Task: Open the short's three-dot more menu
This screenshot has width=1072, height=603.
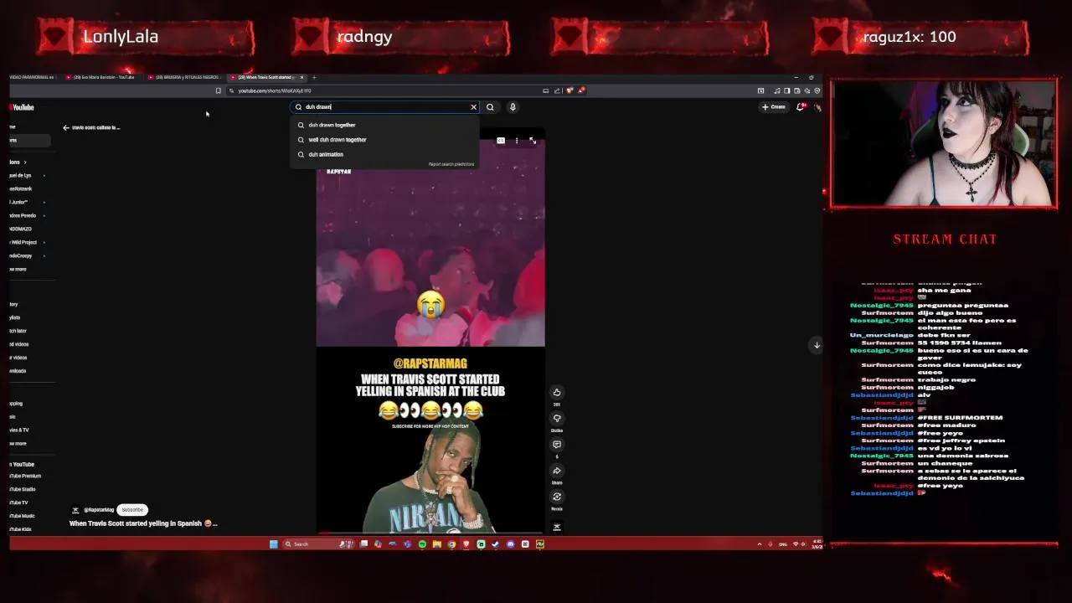Action: point(517,141)
